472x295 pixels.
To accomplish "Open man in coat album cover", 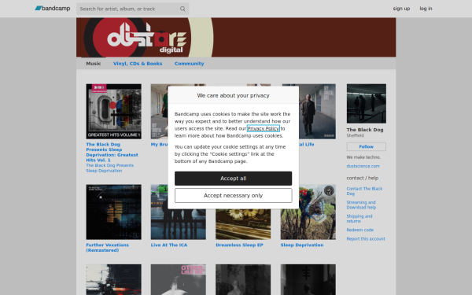I will tap(317, 112).
